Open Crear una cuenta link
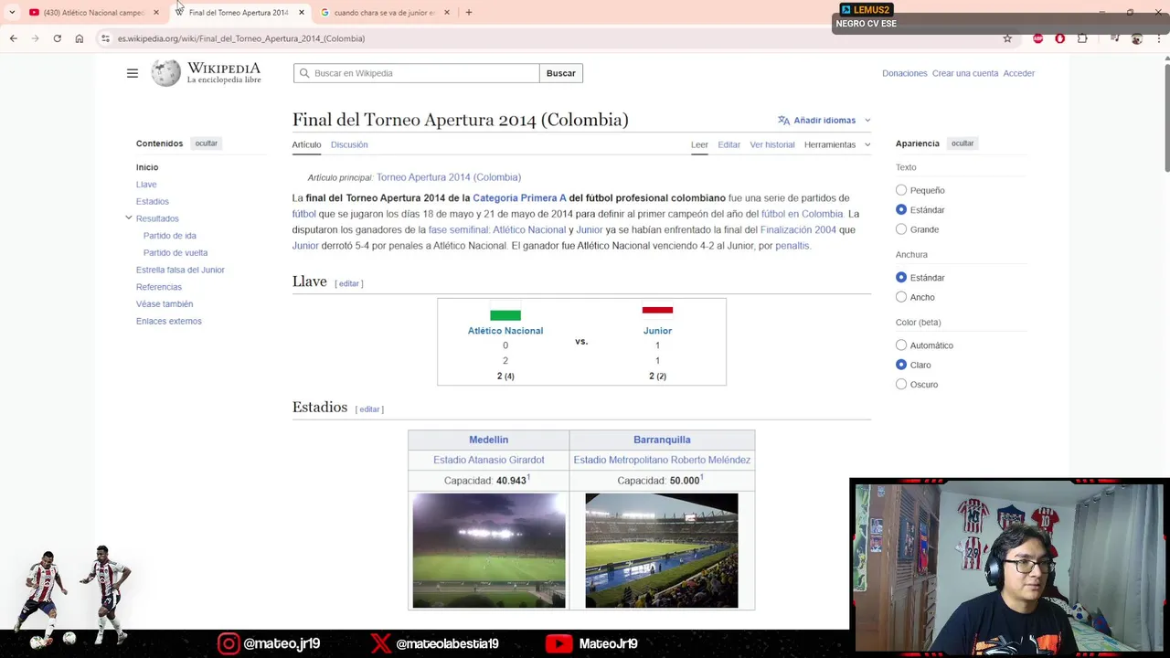Viewport: 1170px width, 658px height. click(x=965, y=73)
